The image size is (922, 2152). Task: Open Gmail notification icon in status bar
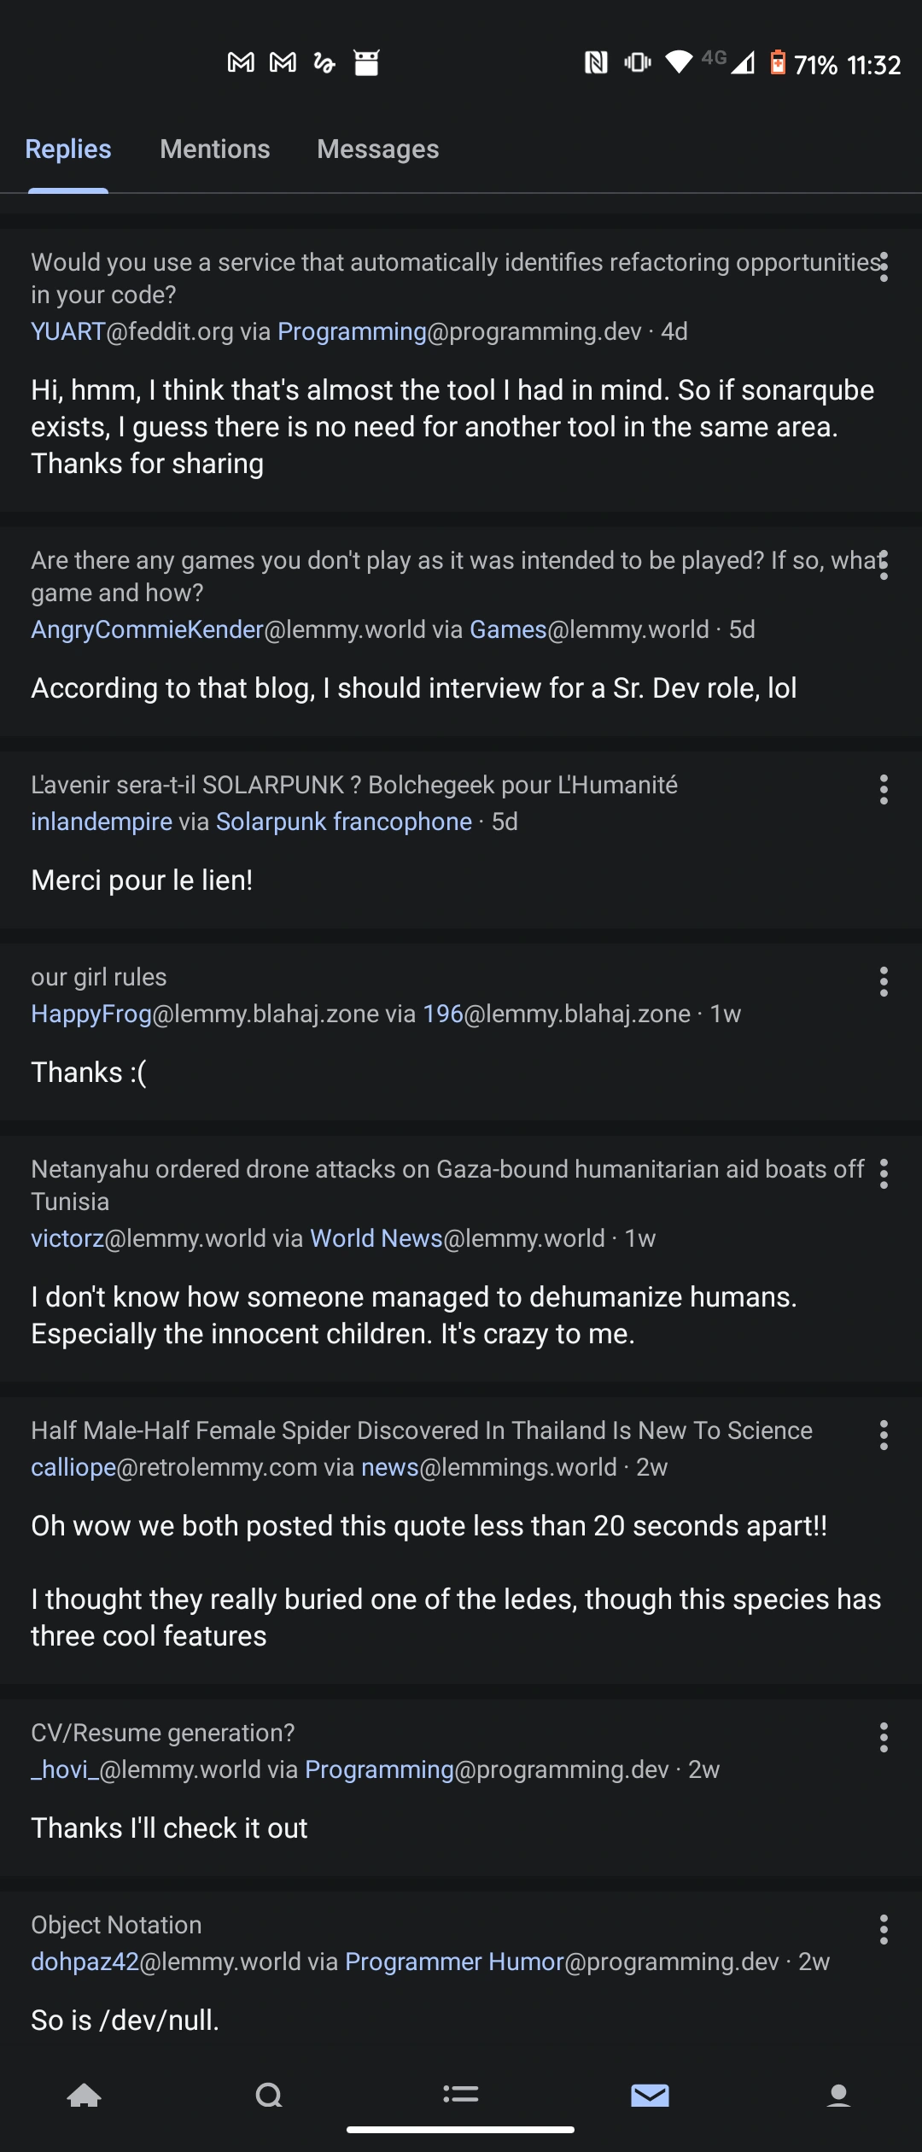click(x=241, y=62)
